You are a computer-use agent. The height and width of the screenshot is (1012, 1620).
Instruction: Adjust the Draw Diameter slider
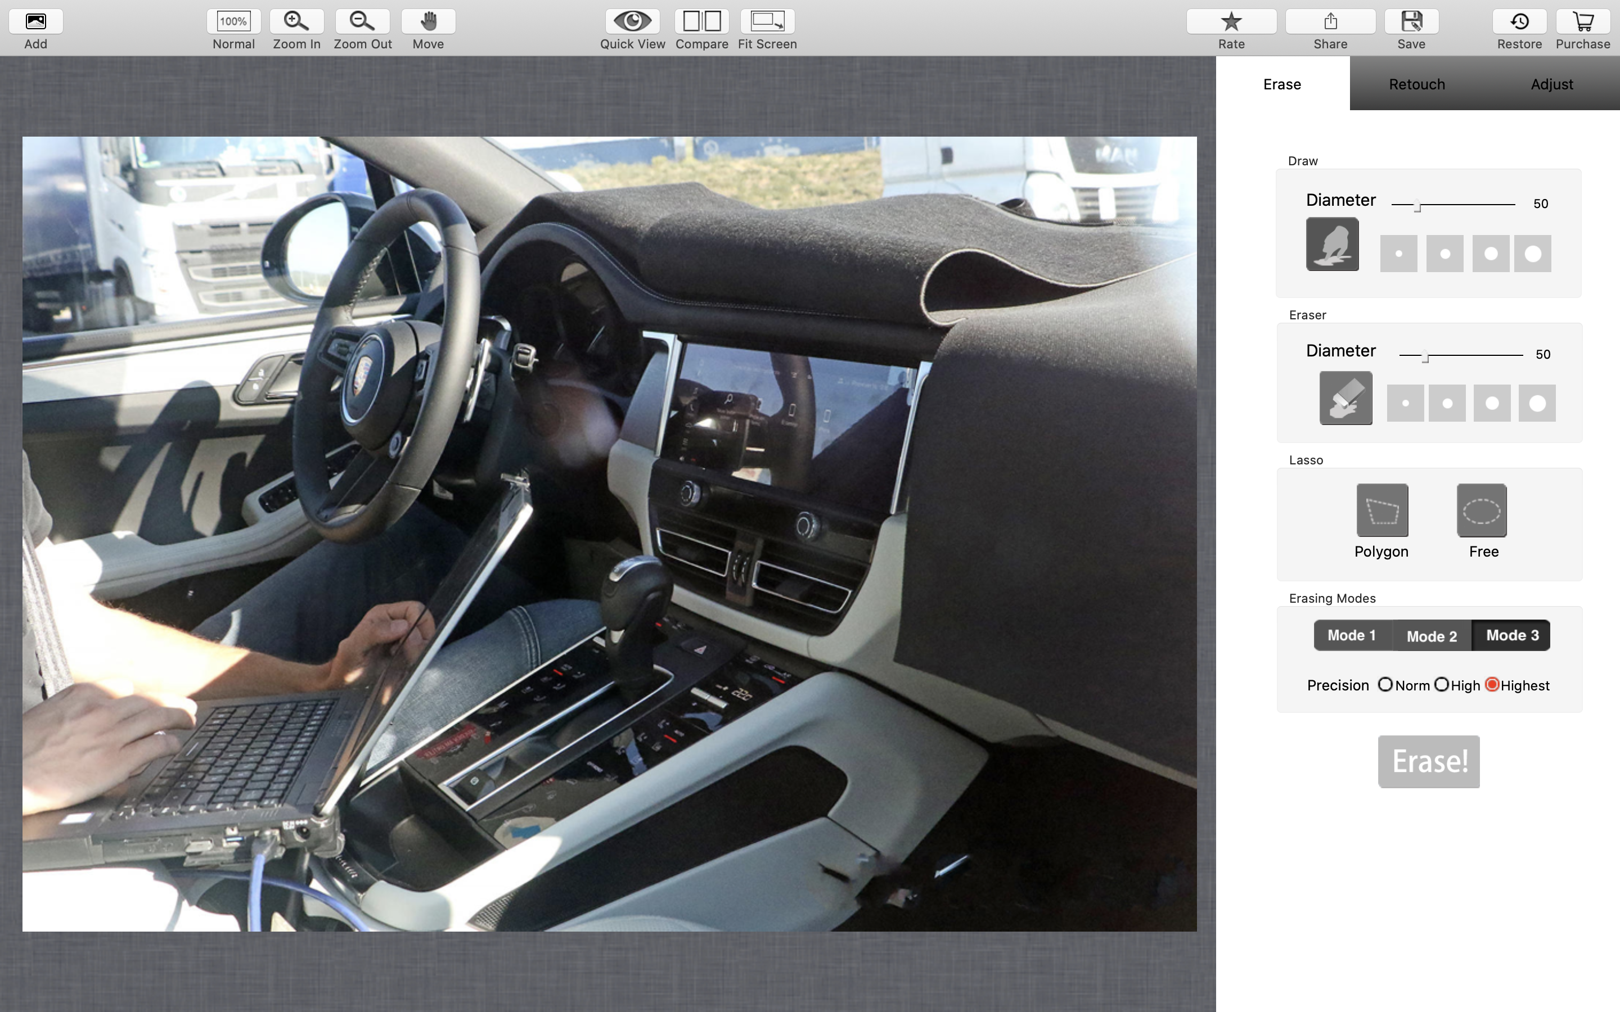tap(1417, 206)
